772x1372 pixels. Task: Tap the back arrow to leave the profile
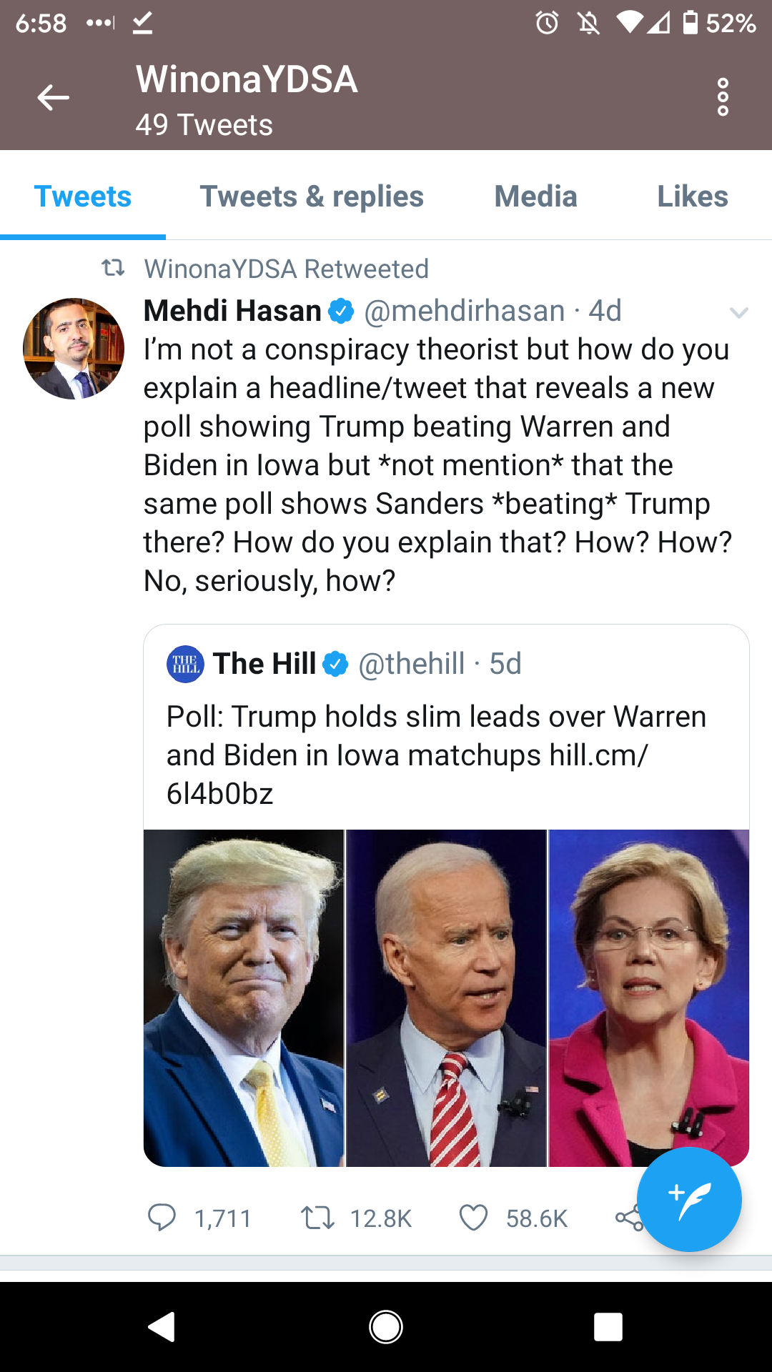point(51,98)
